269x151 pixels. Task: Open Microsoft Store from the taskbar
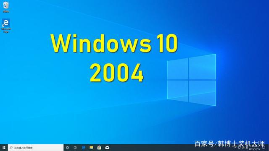click(99, 148)
